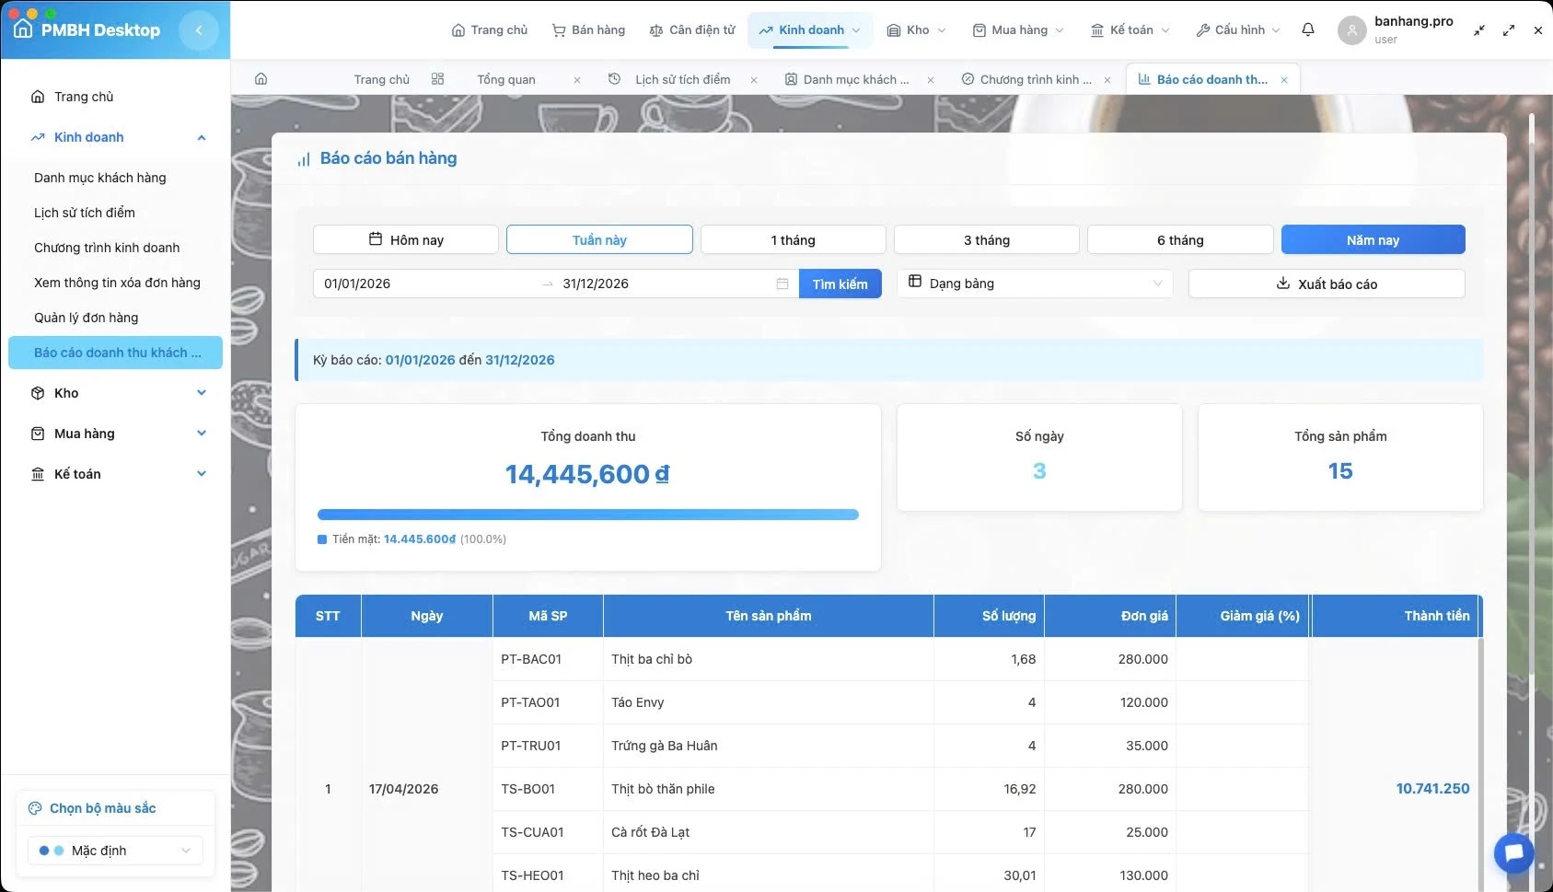Click the PMBH Desktop logo icon
Image resolution: width=1553 pixels, height=892 pixels.
click(x=24, y=29)
